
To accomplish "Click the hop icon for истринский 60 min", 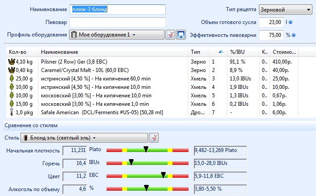I will (12, 79).
